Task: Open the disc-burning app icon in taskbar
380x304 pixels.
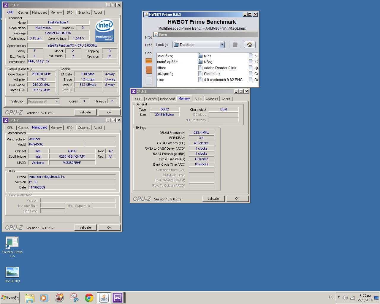Action: point(59,298)
